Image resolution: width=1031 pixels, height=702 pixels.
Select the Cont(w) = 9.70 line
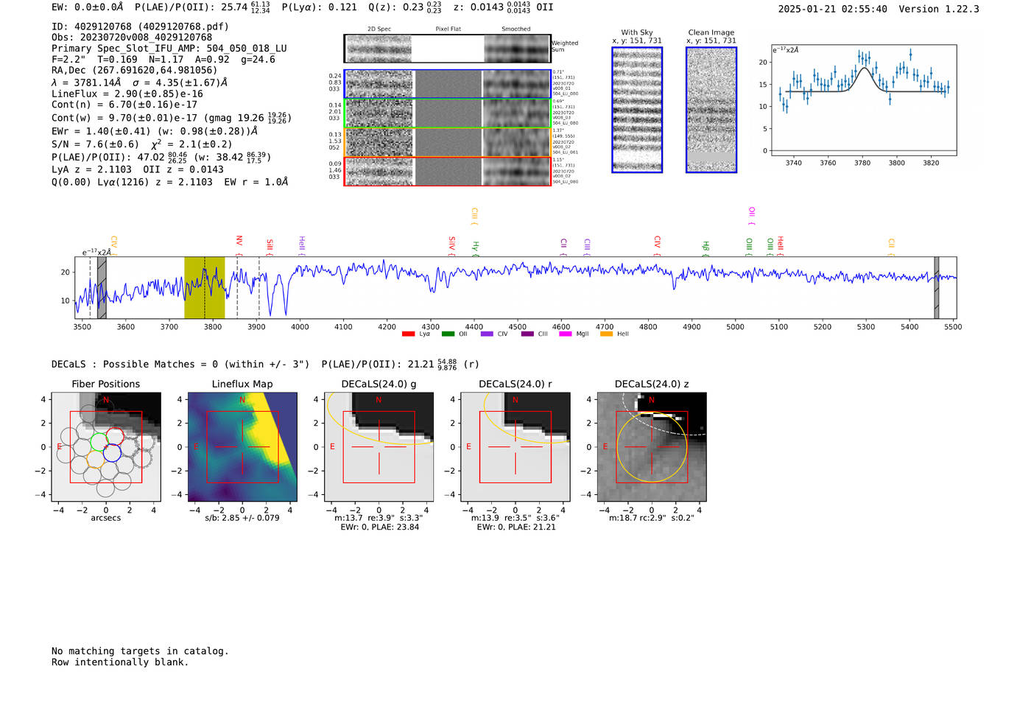pyautogui.click(x=171, y=118)
